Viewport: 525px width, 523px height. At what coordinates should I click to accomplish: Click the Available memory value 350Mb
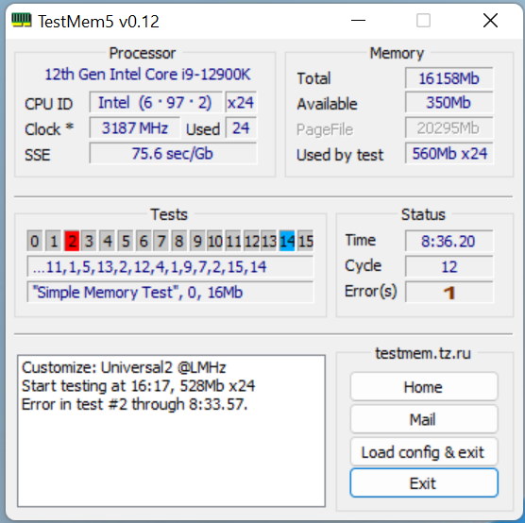pos(449,102)
